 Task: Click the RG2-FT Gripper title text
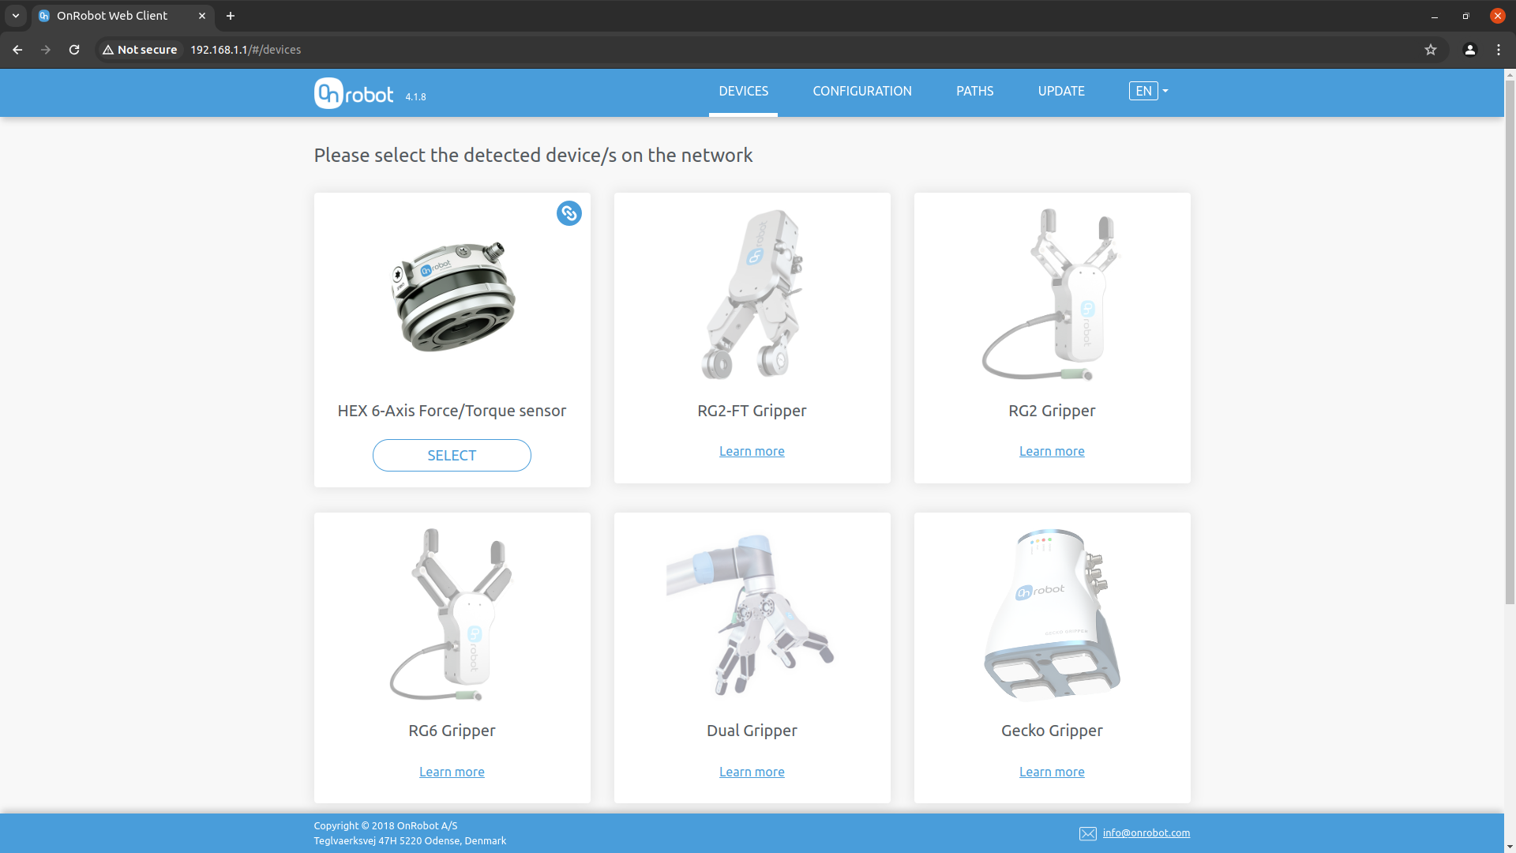click(x=752, y=411)
